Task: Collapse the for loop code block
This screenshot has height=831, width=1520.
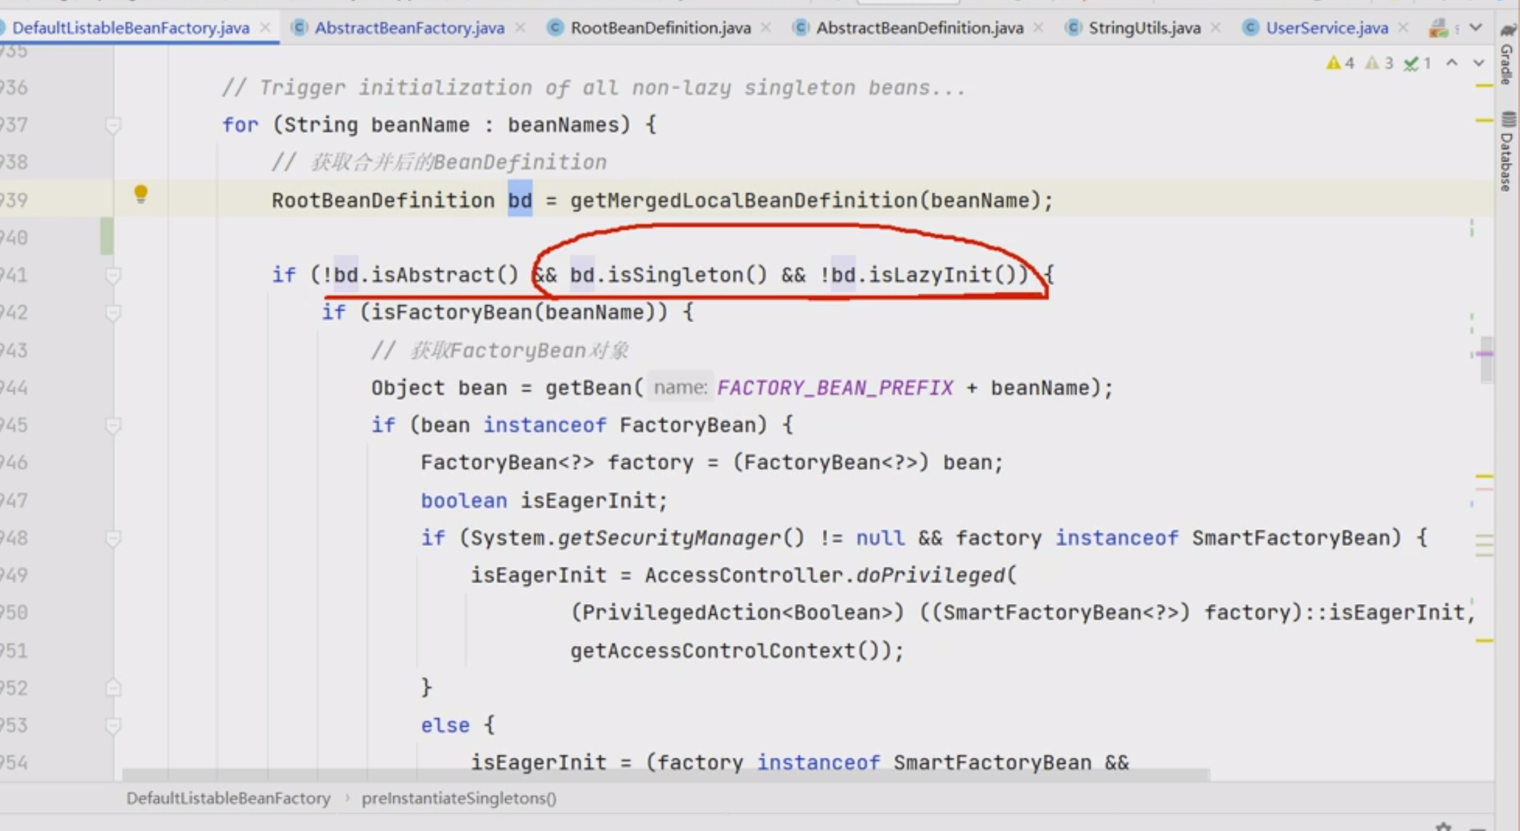Action: coord(113,125)
